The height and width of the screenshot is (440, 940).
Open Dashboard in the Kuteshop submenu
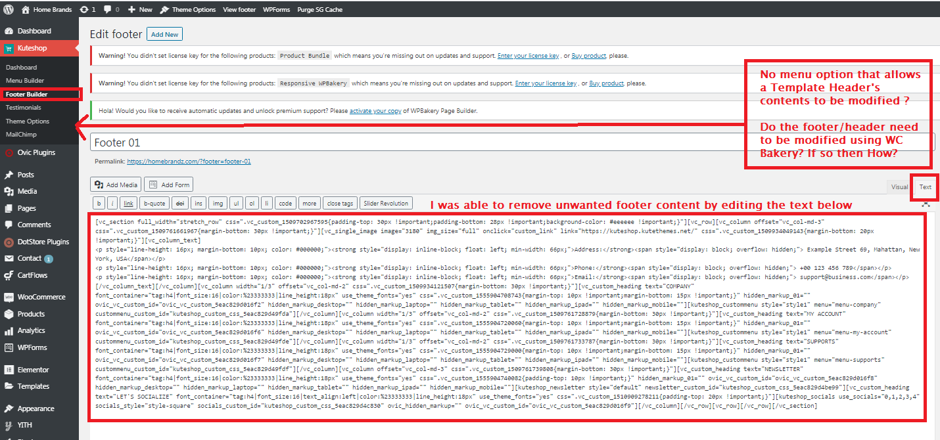(x=21, y=67)
